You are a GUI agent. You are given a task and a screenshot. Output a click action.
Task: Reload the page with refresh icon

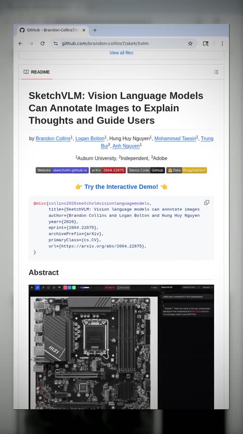43,44
